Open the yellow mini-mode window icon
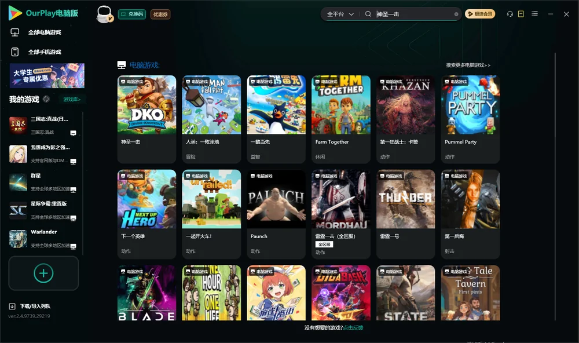The image size is (579, 343). click(x=521, y=14)
